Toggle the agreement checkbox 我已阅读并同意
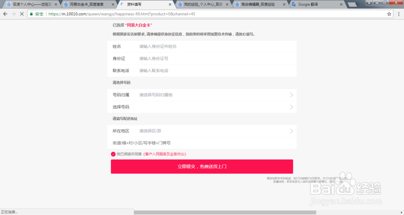Screen dimensions: 404x215 click(x=113, y=154)
